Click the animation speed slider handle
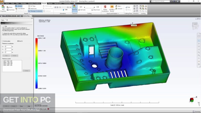The width and height of the screenshot is (201, 113). click(x=63, y=10)
